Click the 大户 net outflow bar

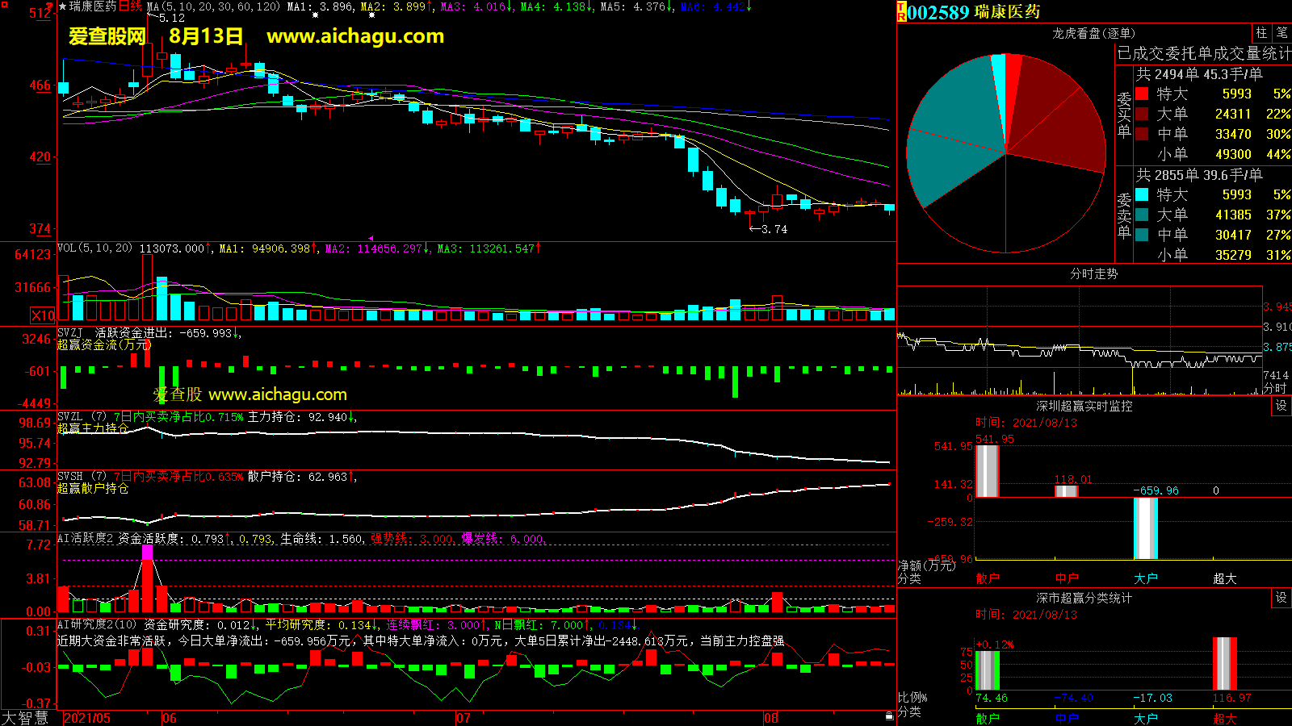pos(1145,528)
